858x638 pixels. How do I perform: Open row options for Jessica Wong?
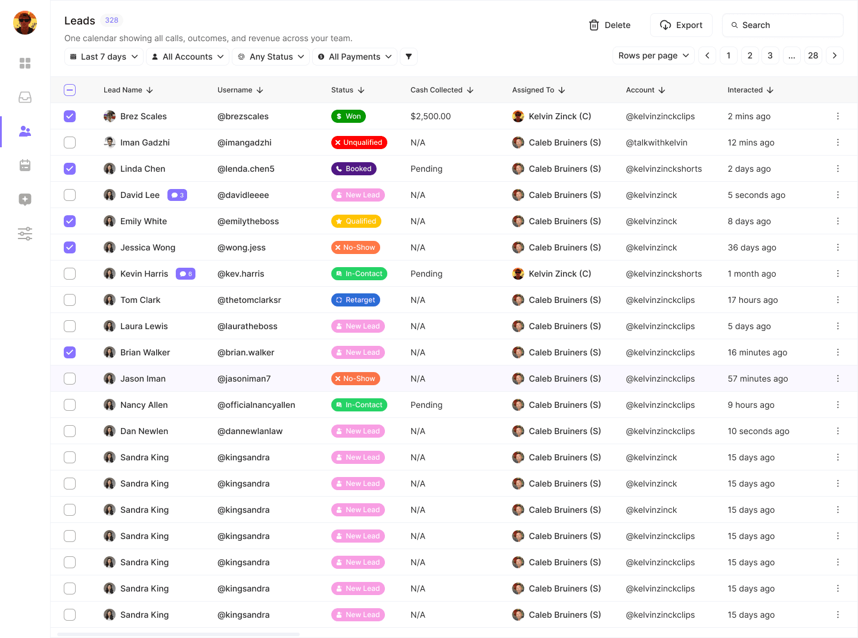pyautogui.click(x=838, y=247)
